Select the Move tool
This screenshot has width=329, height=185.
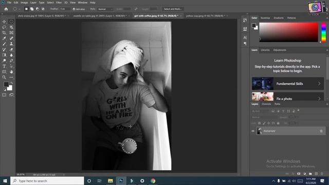(x=4, y=22)
